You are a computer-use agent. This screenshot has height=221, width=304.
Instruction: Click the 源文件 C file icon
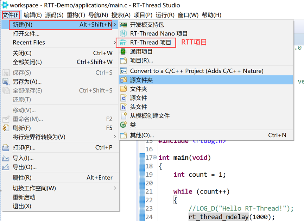123,98
